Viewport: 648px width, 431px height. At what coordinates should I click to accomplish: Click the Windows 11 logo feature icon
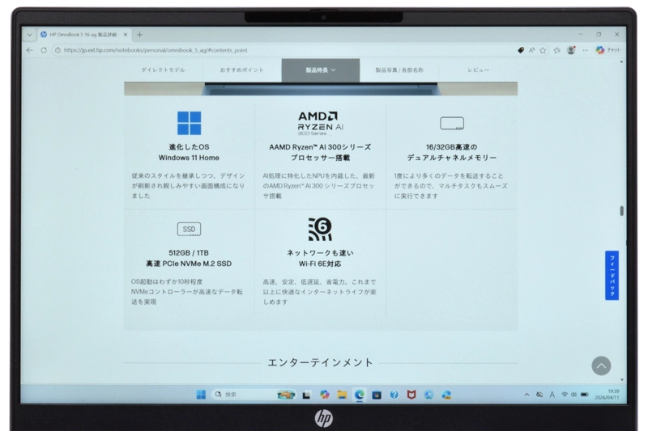coord(189,123)
